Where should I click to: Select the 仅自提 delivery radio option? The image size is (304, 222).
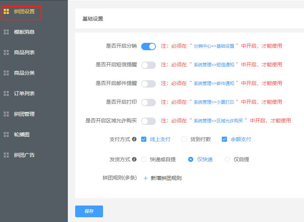pyautogui.click(x=227, y=159)
